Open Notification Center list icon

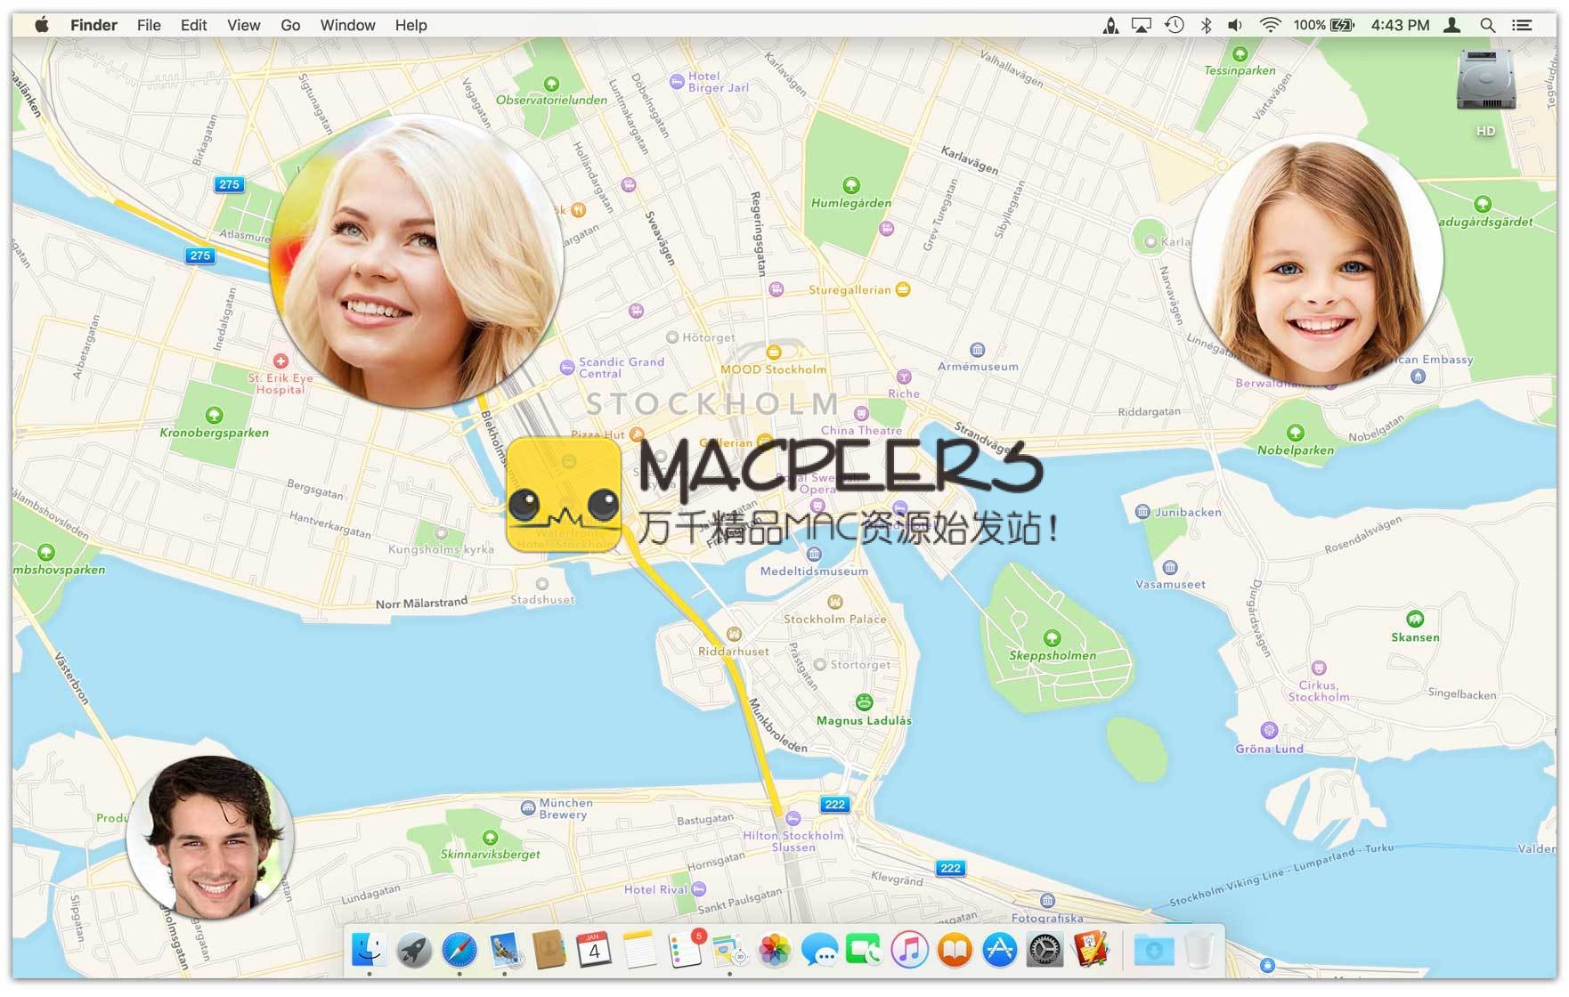pos(1522,26)
